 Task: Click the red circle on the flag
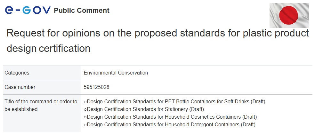[289, 15]
